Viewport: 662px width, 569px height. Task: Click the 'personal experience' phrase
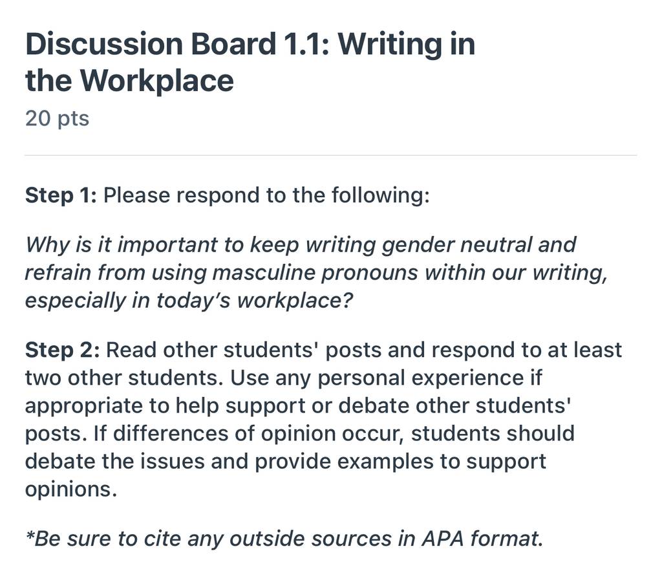[420, 378]
